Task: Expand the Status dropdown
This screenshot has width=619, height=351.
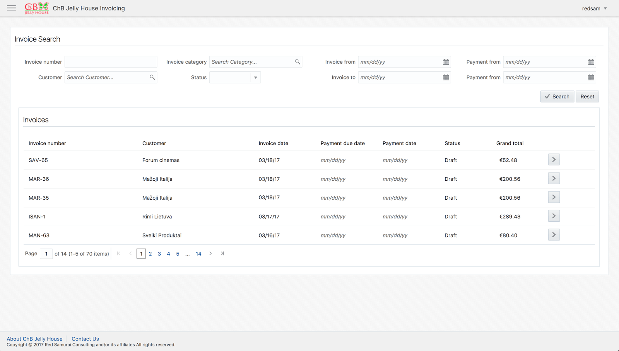Action: 255,78
